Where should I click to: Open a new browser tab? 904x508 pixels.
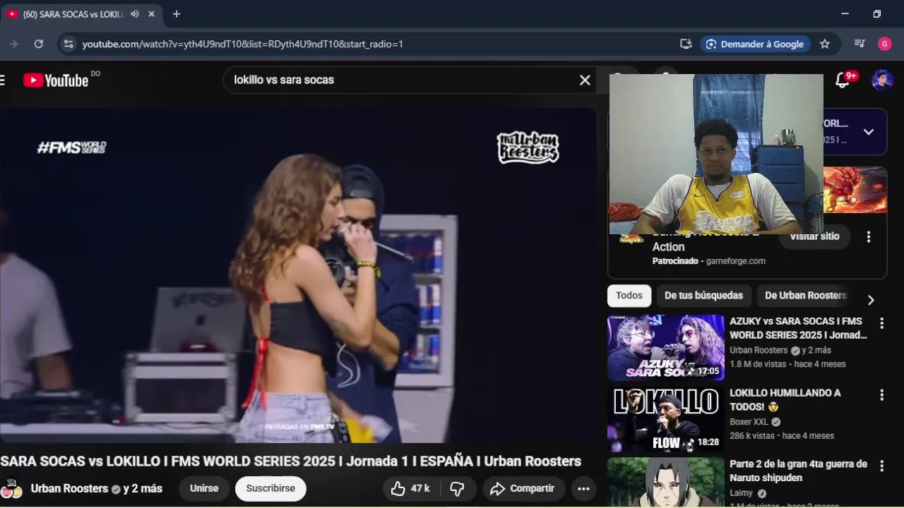(177, 14)
